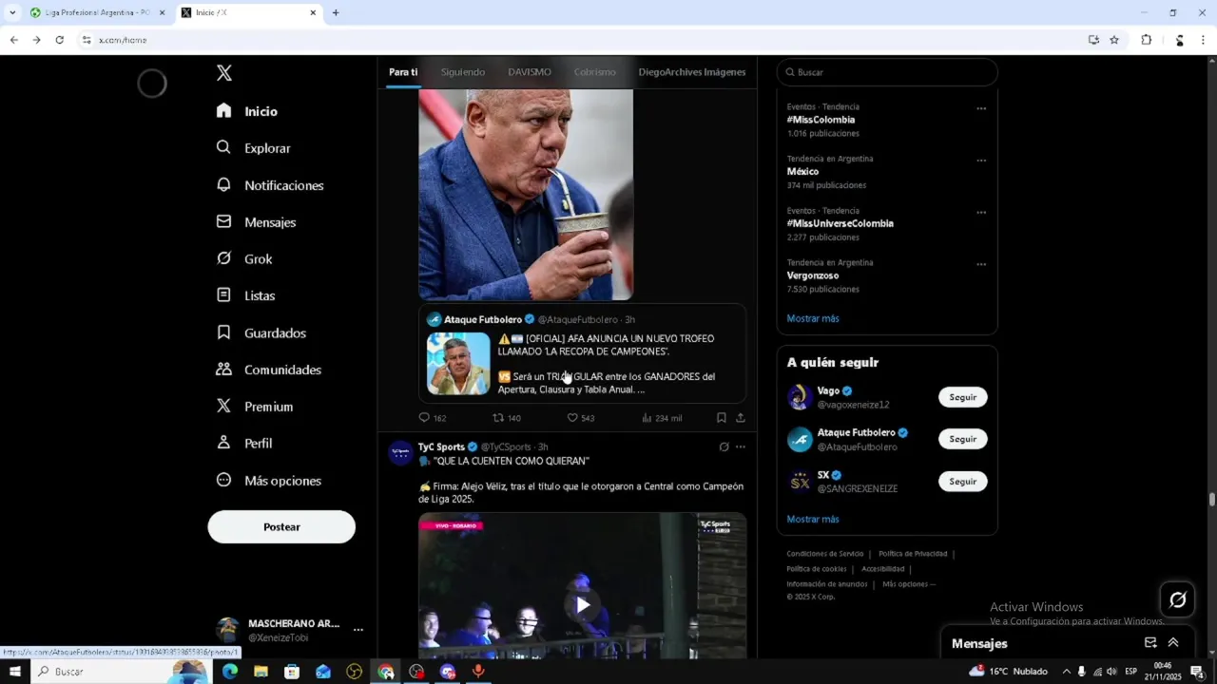Screen dimensions: 1217x684
Task: Open the Chrome tab search dropdown
Action: tap(12, 13)
